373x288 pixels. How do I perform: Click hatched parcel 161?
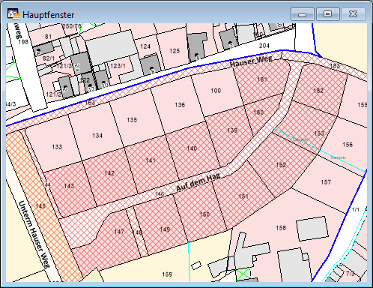[262, 79]
